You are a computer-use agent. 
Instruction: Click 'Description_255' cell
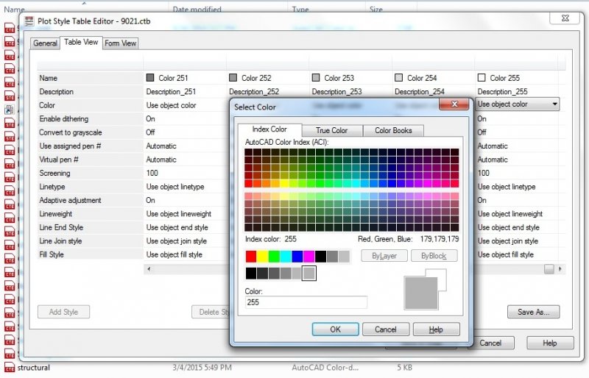click(503, 92)
